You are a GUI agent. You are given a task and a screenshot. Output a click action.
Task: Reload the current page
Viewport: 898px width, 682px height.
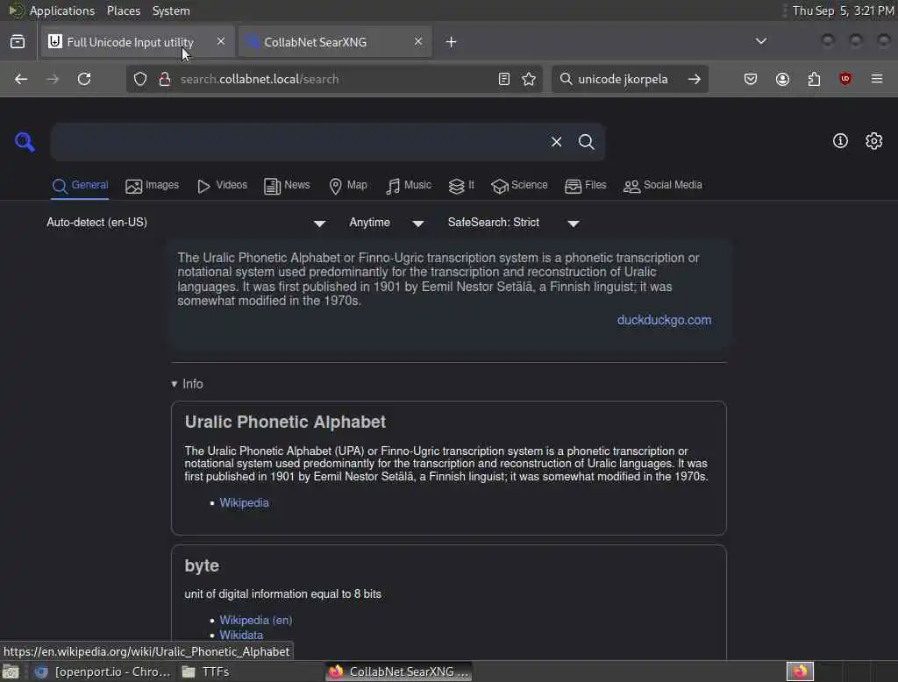tap(84, 79)
